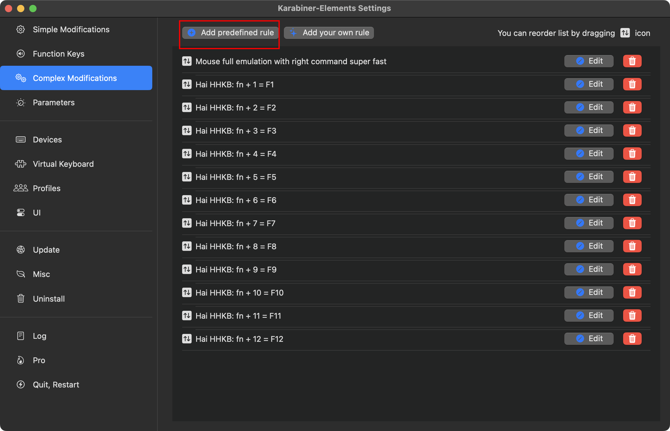Edit the fn + 2 = F2 rule
Viewport: 670px width, 431px height.
(x=589, y=107)
